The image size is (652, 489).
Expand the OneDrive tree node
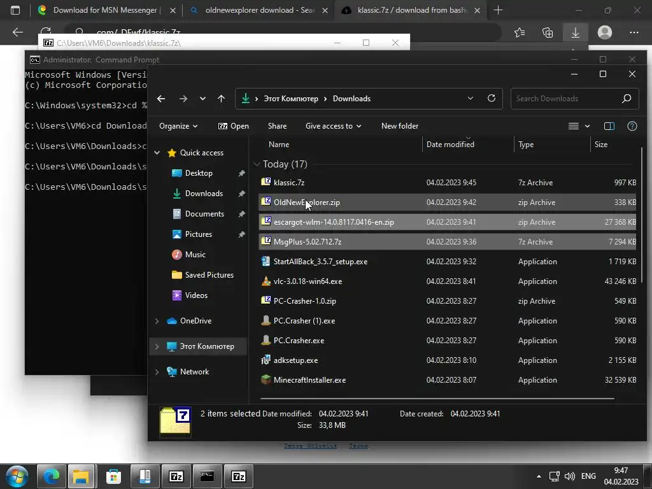(x=157, y=321)
